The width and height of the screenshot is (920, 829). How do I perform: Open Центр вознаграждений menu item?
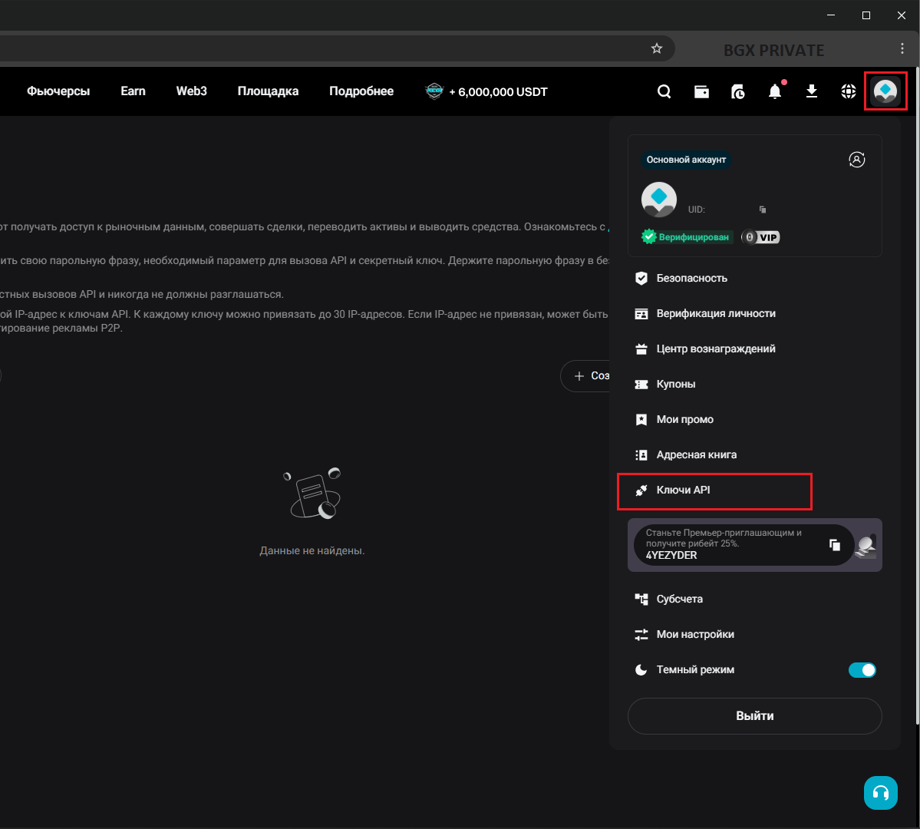click(x=754, y=348)
